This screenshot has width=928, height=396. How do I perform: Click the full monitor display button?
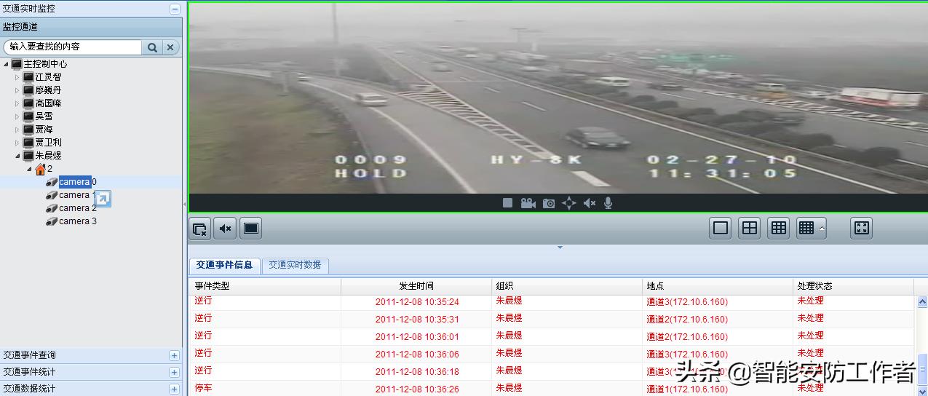pos(251,229)
